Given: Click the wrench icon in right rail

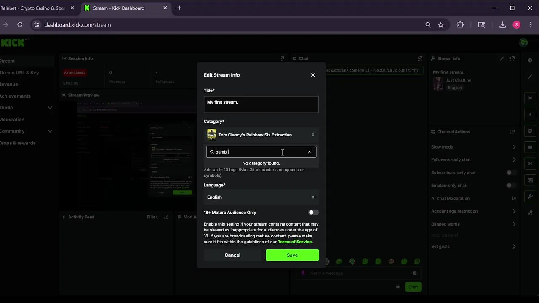Looking at the screenshot, I should (x=530, y=197).
